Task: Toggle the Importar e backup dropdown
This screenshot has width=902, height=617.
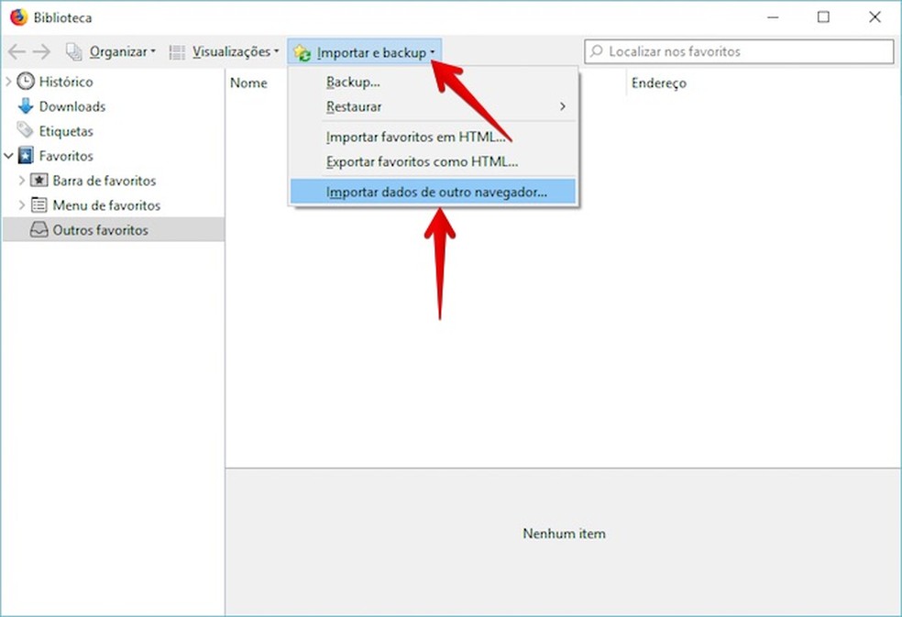Action: (x=365, y=52)
